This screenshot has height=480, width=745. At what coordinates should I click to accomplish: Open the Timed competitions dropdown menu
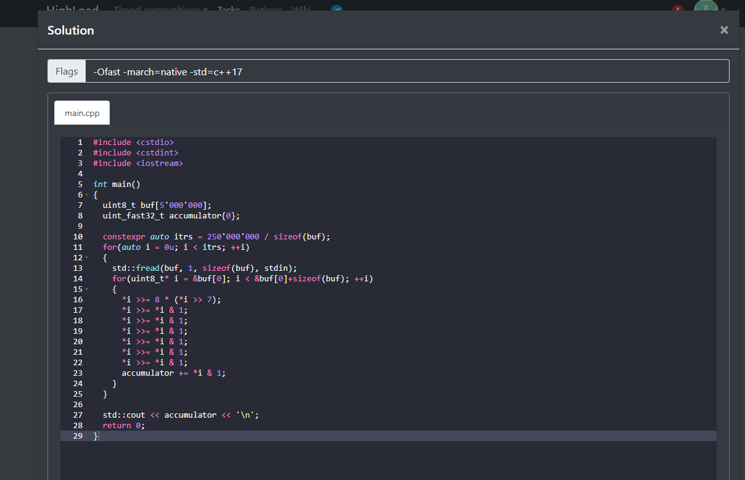[160, 9]
